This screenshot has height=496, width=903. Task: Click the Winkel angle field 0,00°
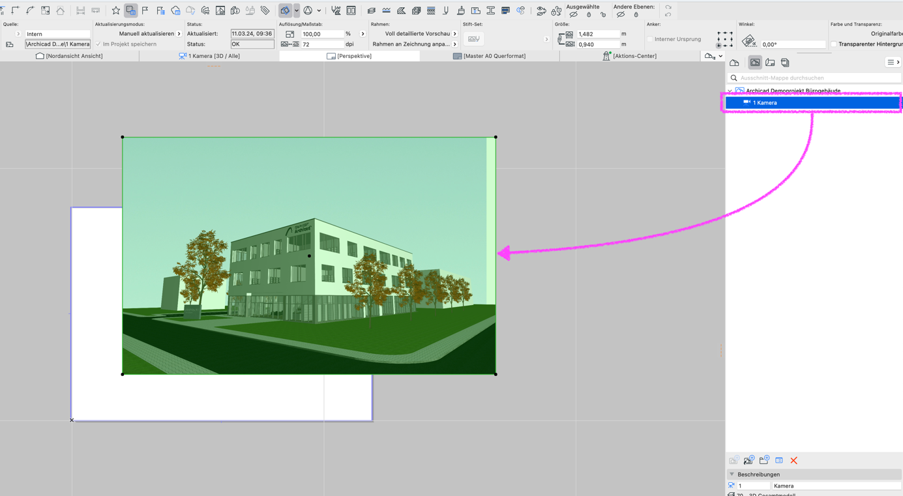pyautogui.click(x=793, y=44)
